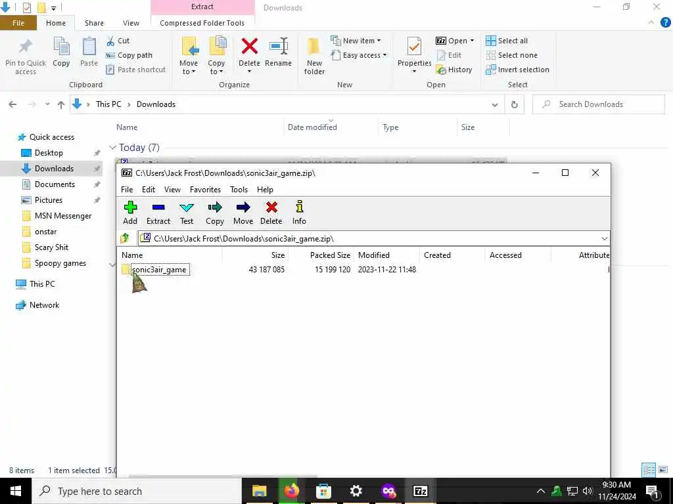Open Documents in Quick access

[55, 184]
